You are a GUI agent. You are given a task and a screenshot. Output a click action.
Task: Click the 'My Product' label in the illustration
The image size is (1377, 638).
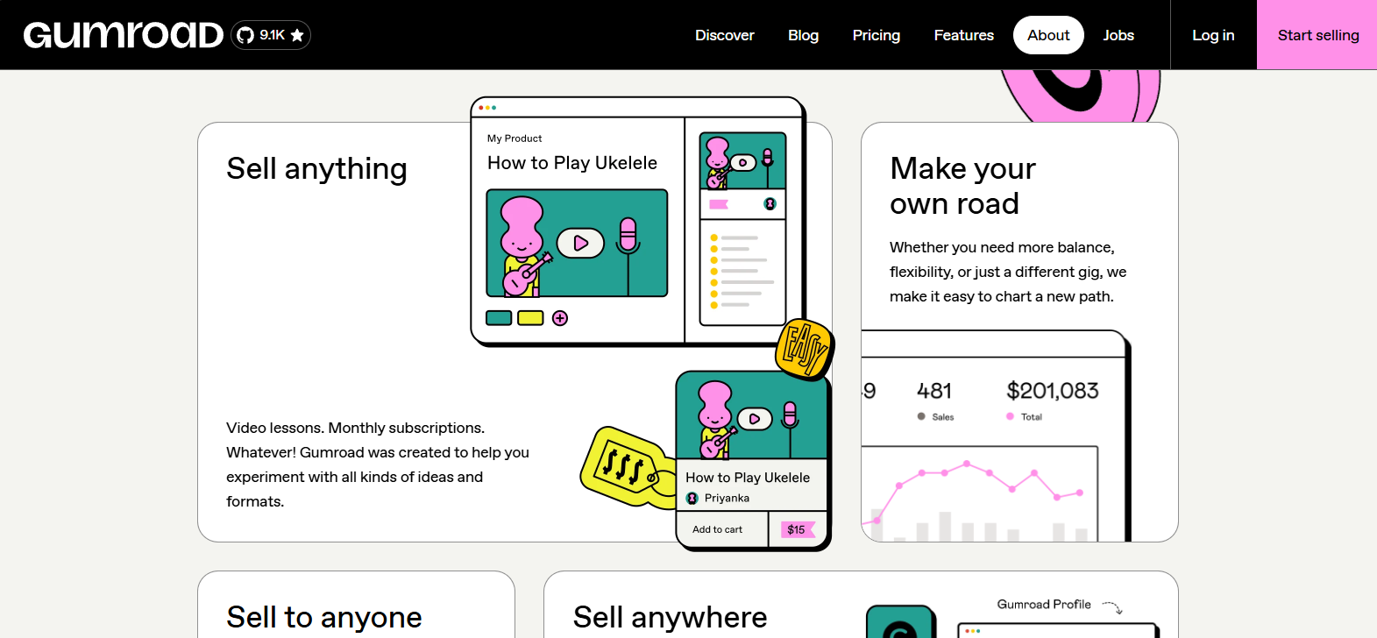(x=515, y=138)
